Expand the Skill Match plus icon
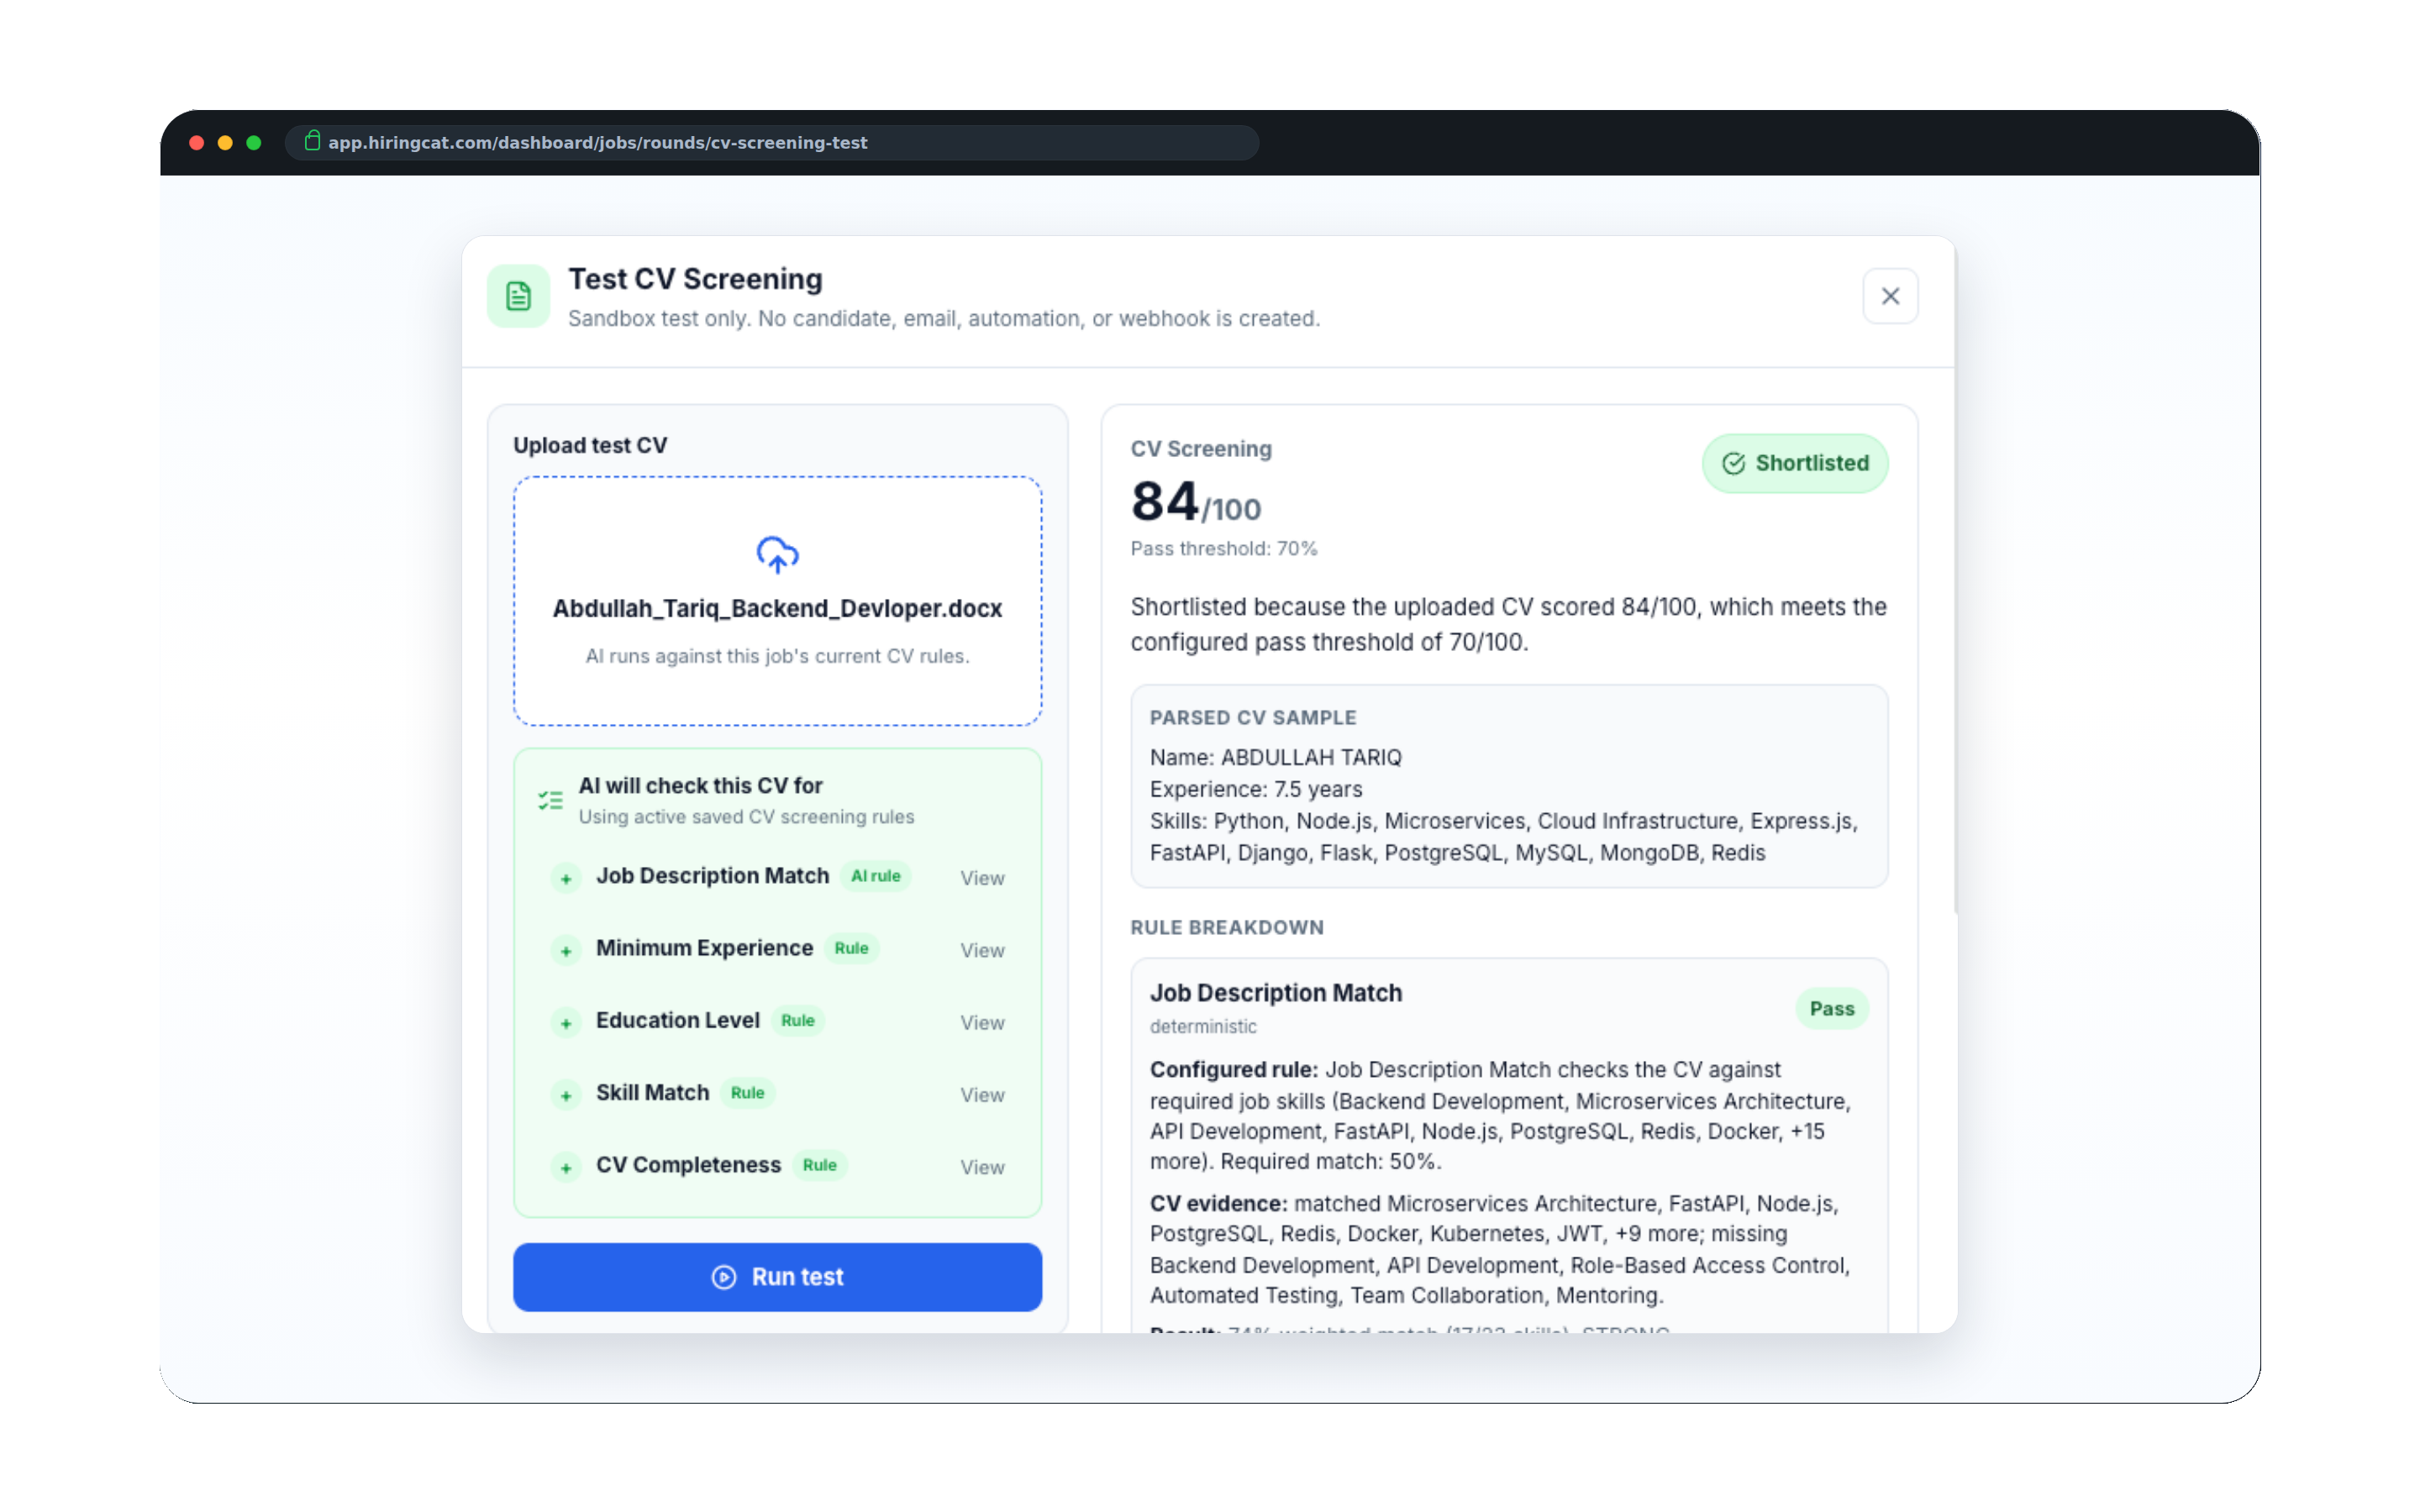This screenshot has width=2420, height=1512. tap(566, 1095)
